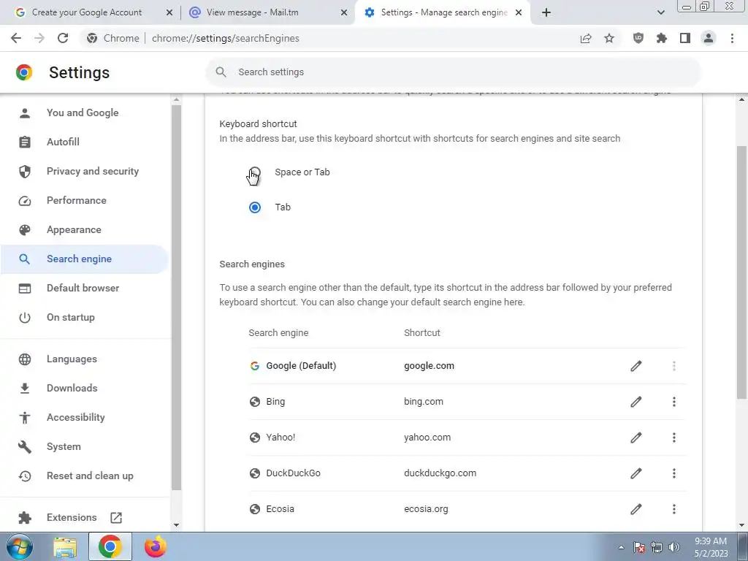Open Privacy and security settings
This screenshot has width=748, height=561.
pyautogui.click(x=93, y=171)
